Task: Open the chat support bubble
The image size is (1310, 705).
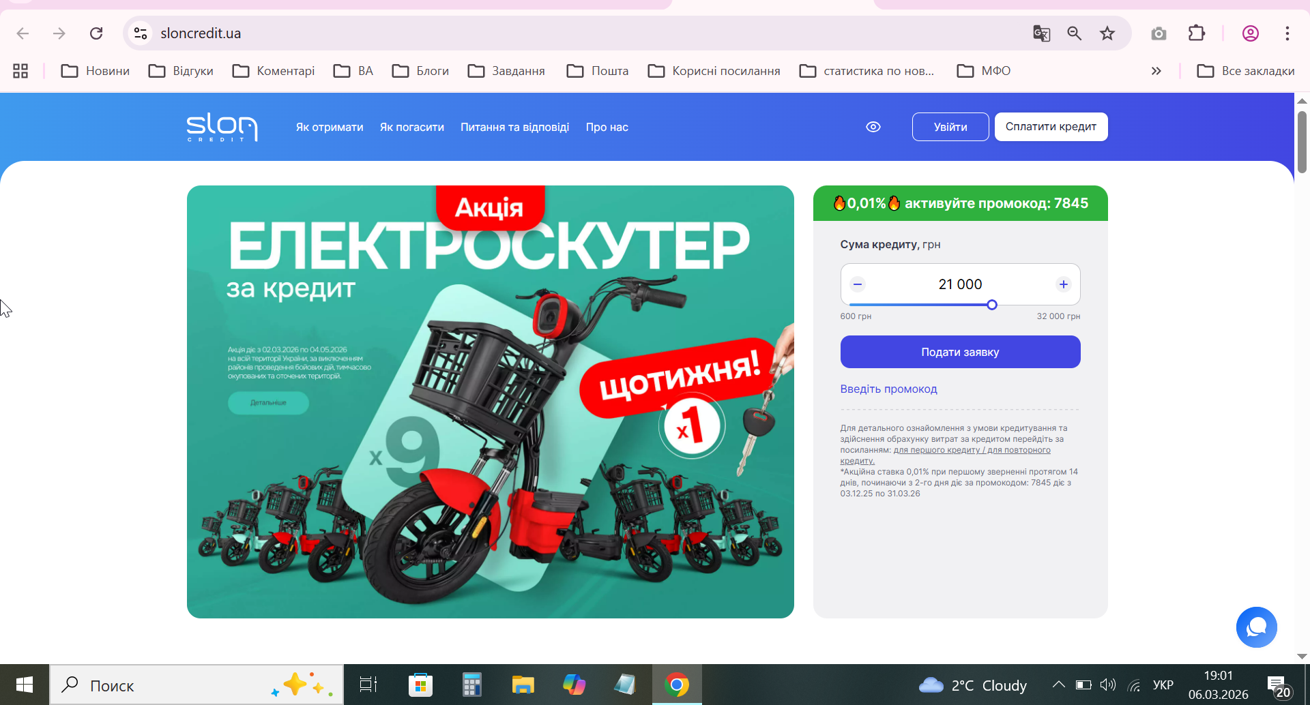Action: (x=1257, y=627)
